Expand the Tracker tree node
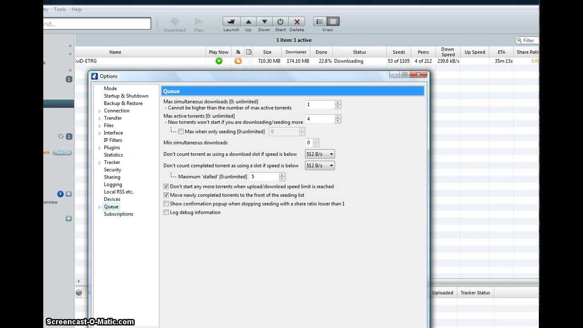 [100, 163]
